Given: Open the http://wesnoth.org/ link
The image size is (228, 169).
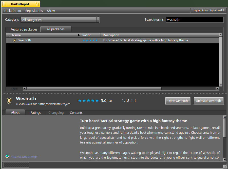Looking at the screenshot, I should point(24,157).
